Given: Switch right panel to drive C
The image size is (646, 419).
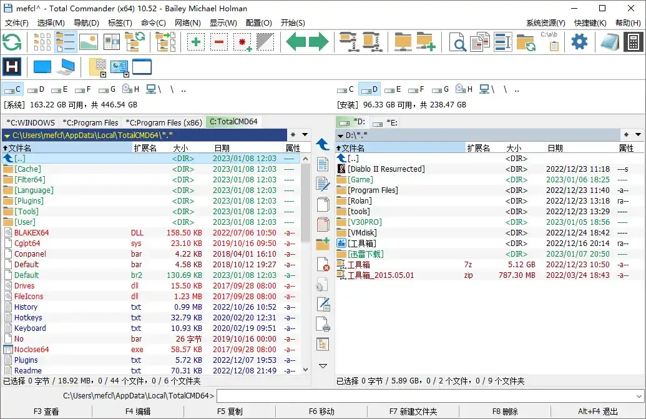Looking at the screenshot, I should pos(346,89).
